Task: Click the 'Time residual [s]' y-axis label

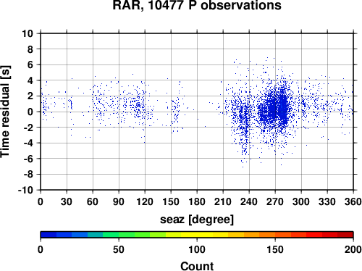Action: [x=5, y=112]
